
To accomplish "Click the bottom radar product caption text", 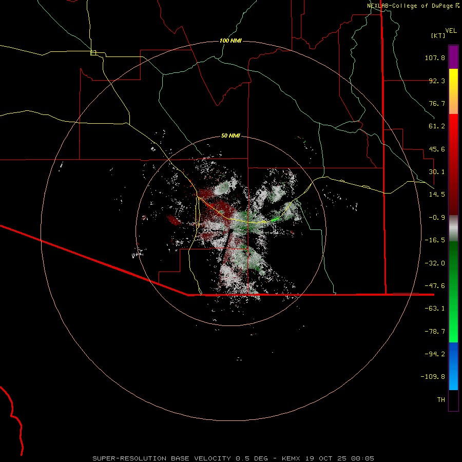I will pos(234,458).
